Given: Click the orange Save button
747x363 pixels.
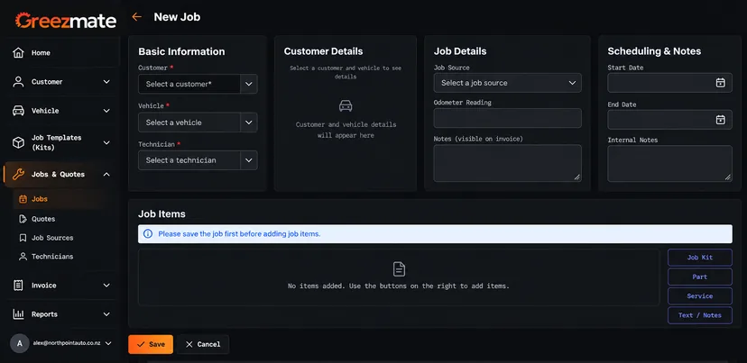Looking at the screenshot, I should coord(151,344).
